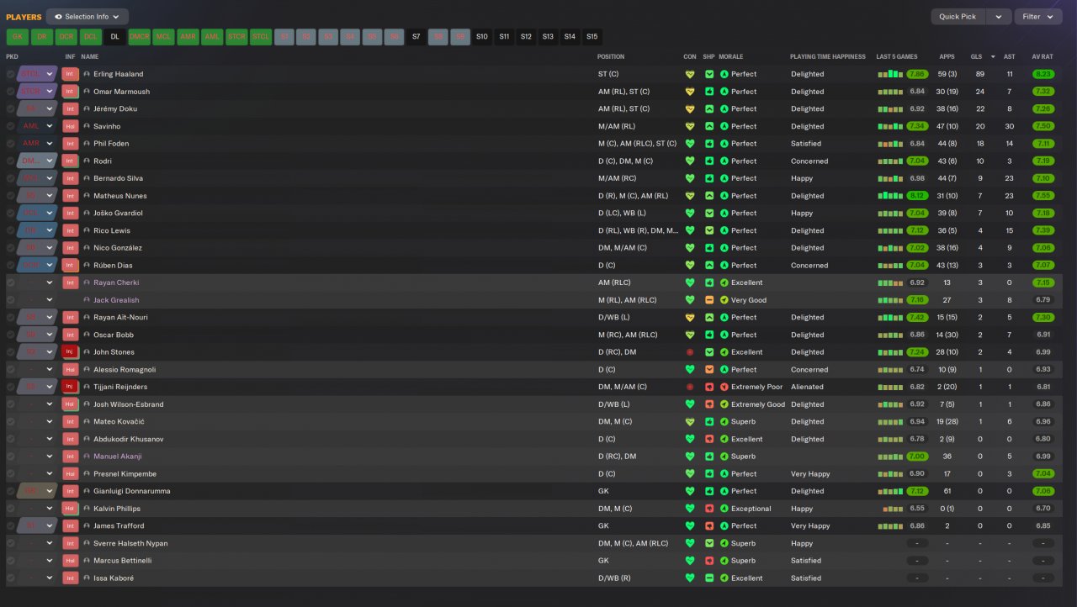Select the S7 substitute slot
This screenshot has height=607, width=1077.
coord(416,37)
